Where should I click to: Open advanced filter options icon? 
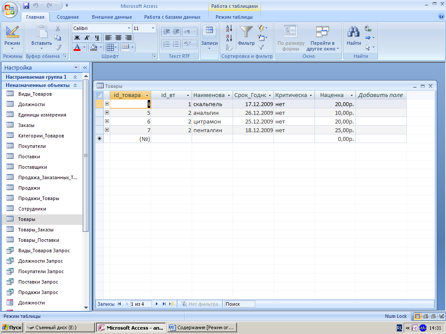click(262, 37)
